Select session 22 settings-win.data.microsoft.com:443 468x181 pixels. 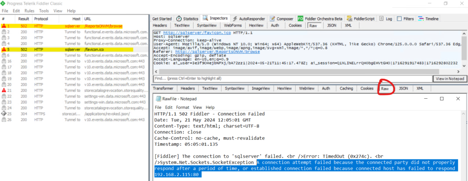click(74, 96)
